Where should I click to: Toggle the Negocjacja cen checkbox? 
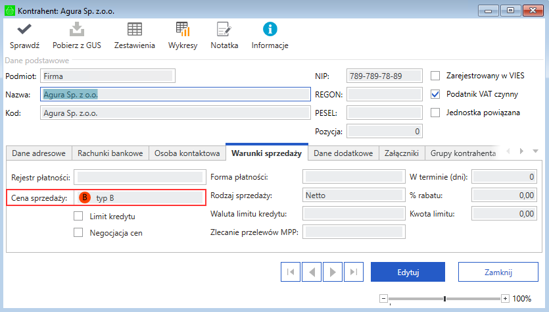click(78, 232)
